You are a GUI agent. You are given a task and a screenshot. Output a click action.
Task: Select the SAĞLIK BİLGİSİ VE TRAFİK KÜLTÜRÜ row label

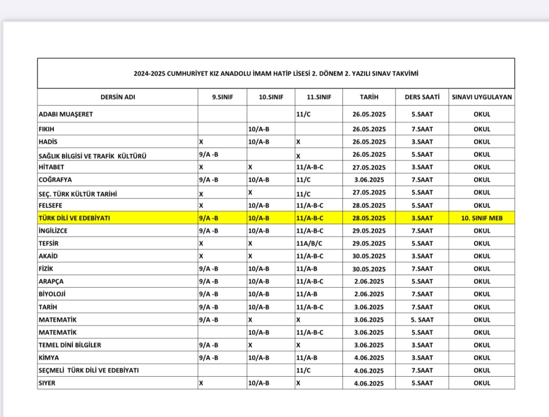tap(92, 156)
